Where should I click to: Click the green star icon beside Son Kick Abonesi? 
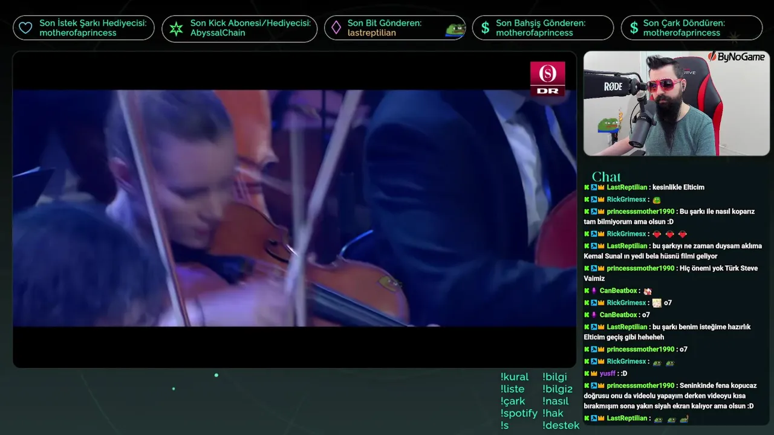coord(176,28)
